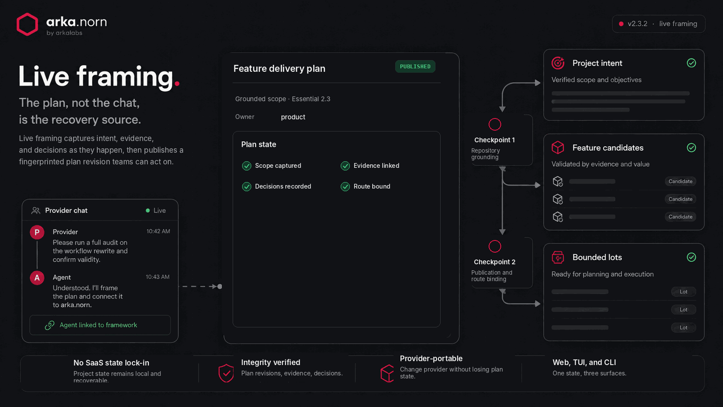
Task: Click the red status dot beside v2.3.2
Action: 621,24
